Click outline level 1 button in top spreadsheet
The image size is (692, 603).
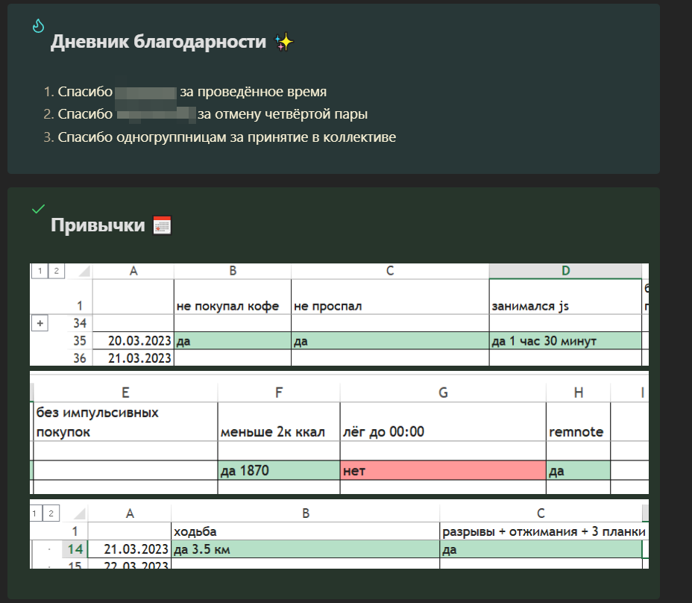pos(39,271)
